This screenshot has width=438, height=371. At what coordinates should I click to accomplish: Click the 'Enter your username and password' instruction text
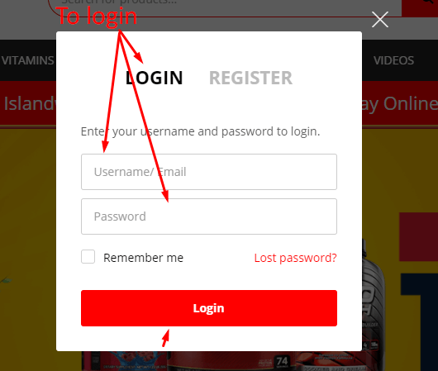[x=200, y=131]
